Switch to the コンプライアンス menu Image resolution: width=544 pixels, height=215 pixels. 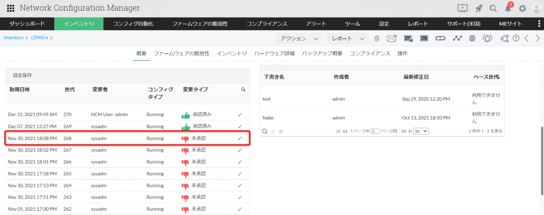(267, 24)
